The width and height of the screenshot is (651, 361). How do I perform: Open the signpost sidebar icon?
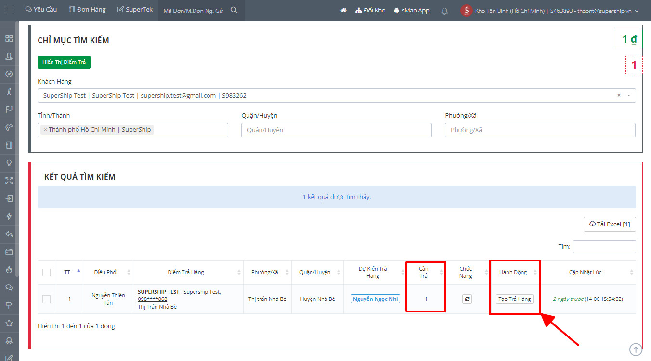click(x=9, y=305)
